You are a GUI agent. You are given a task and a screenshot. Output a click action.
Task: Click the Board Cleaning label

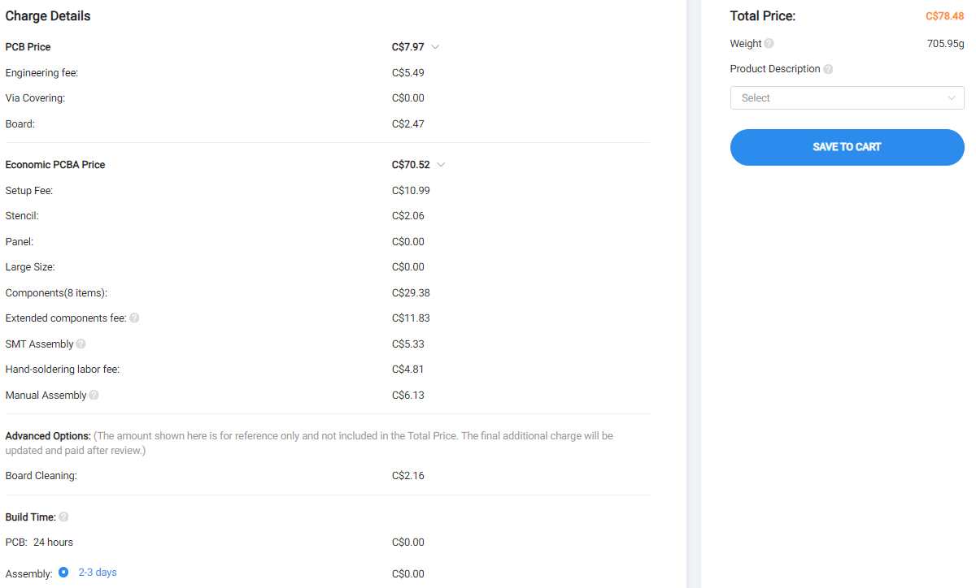pos(41,476)
